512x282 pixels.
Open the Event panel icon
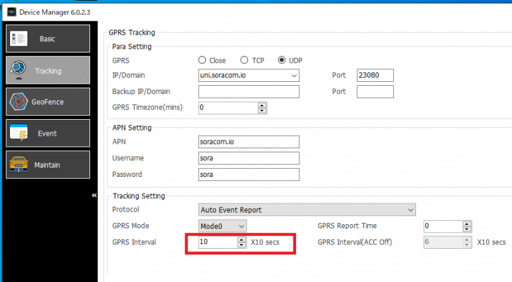(18, 133)
